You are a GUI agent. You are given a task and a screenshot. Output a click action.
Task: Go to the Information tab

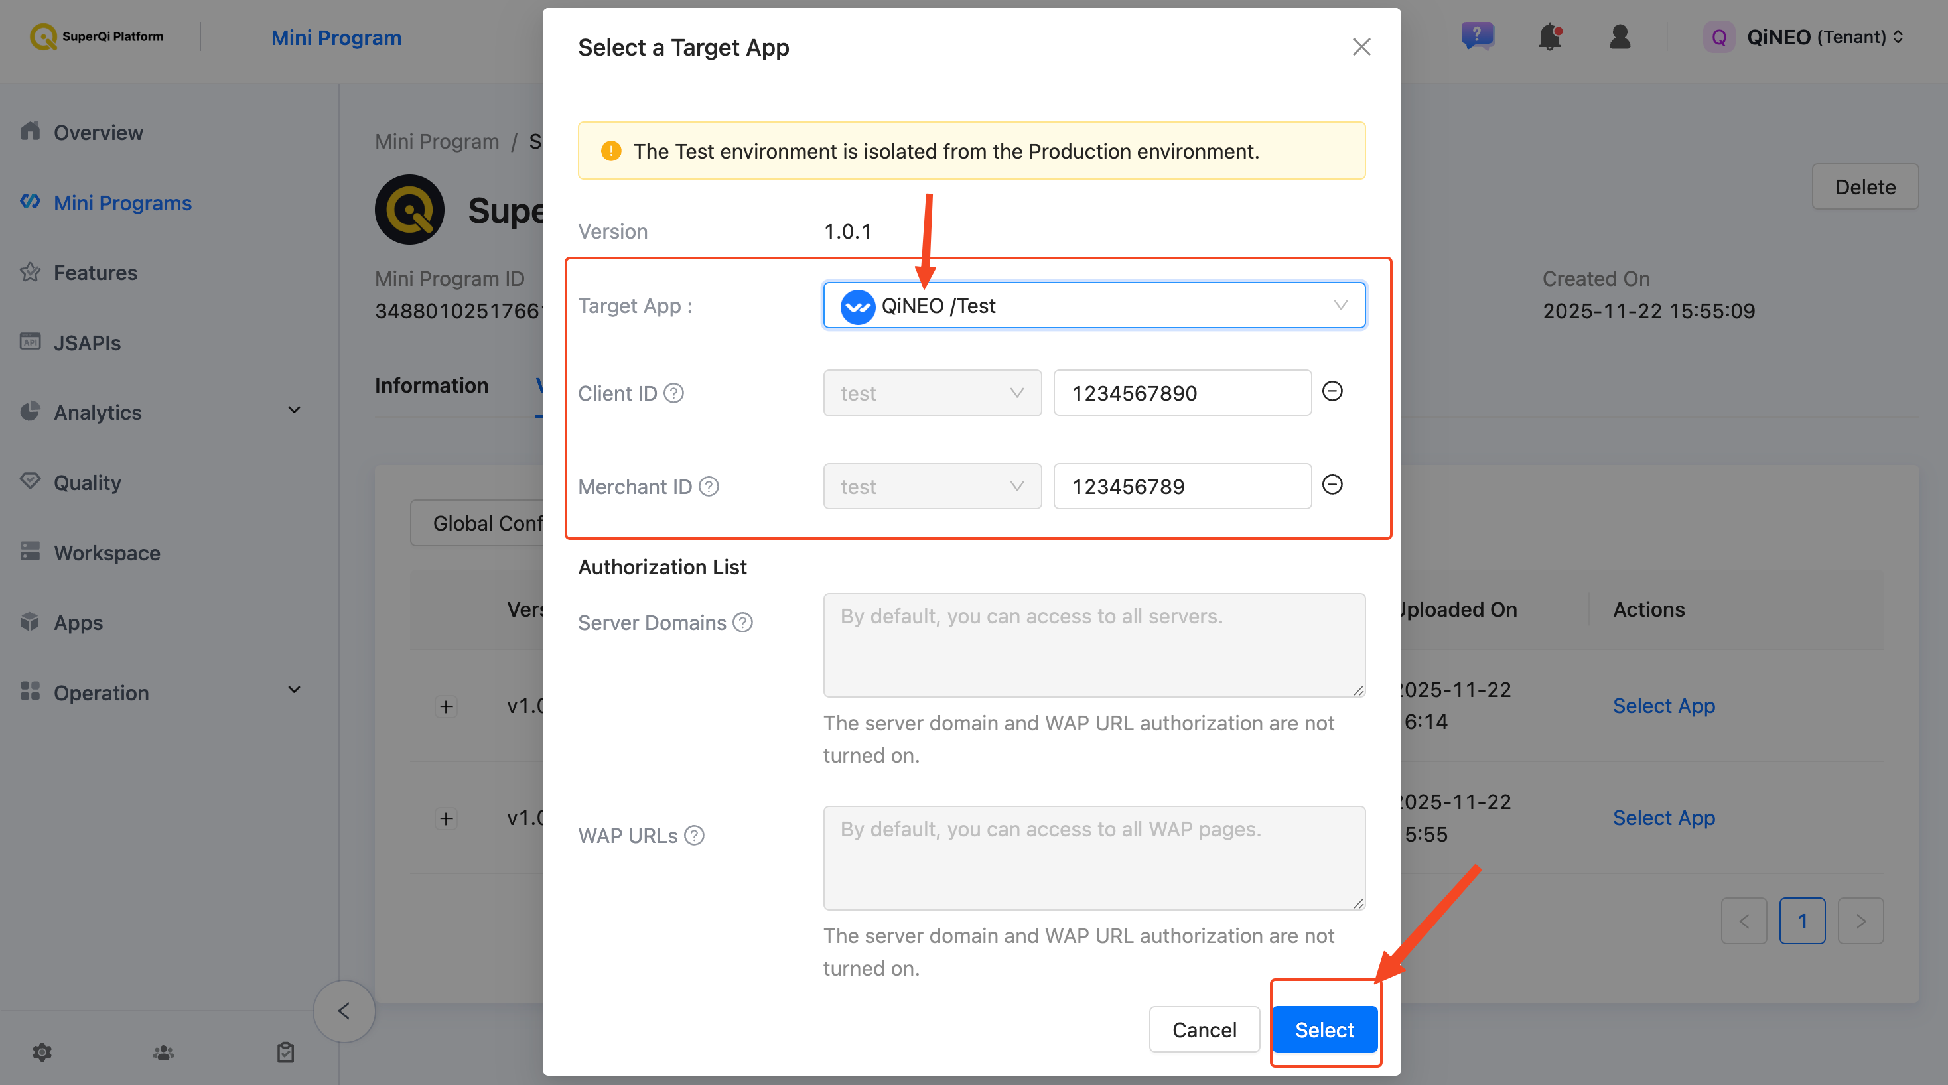pyautogui.click(x=432, y=385)
